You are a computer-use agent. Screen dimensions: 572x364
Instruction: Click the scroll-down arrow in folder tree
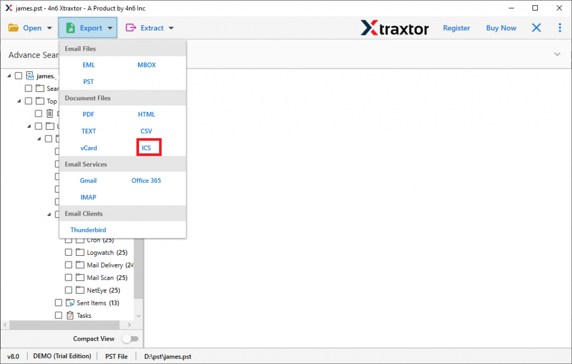coord(139,316)
